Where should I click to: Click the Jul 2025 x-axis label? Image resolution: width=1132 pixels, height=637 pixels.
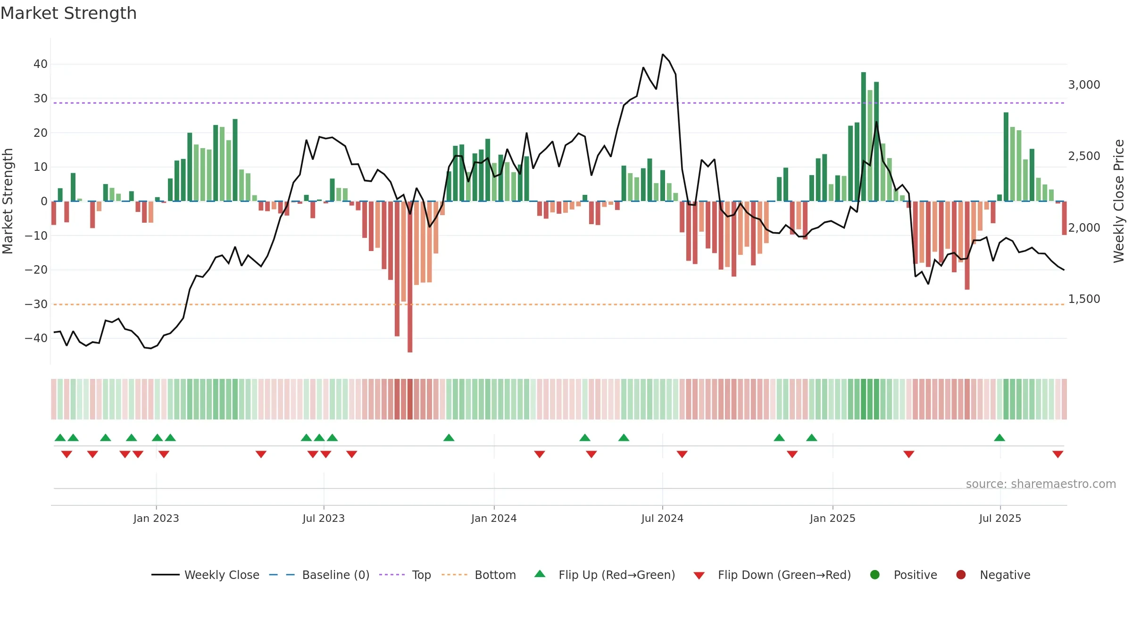[1000, 519]
